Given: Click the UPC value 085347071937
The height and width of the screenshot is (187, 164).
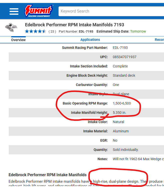Looking at the screenshot, I should 125,57.
